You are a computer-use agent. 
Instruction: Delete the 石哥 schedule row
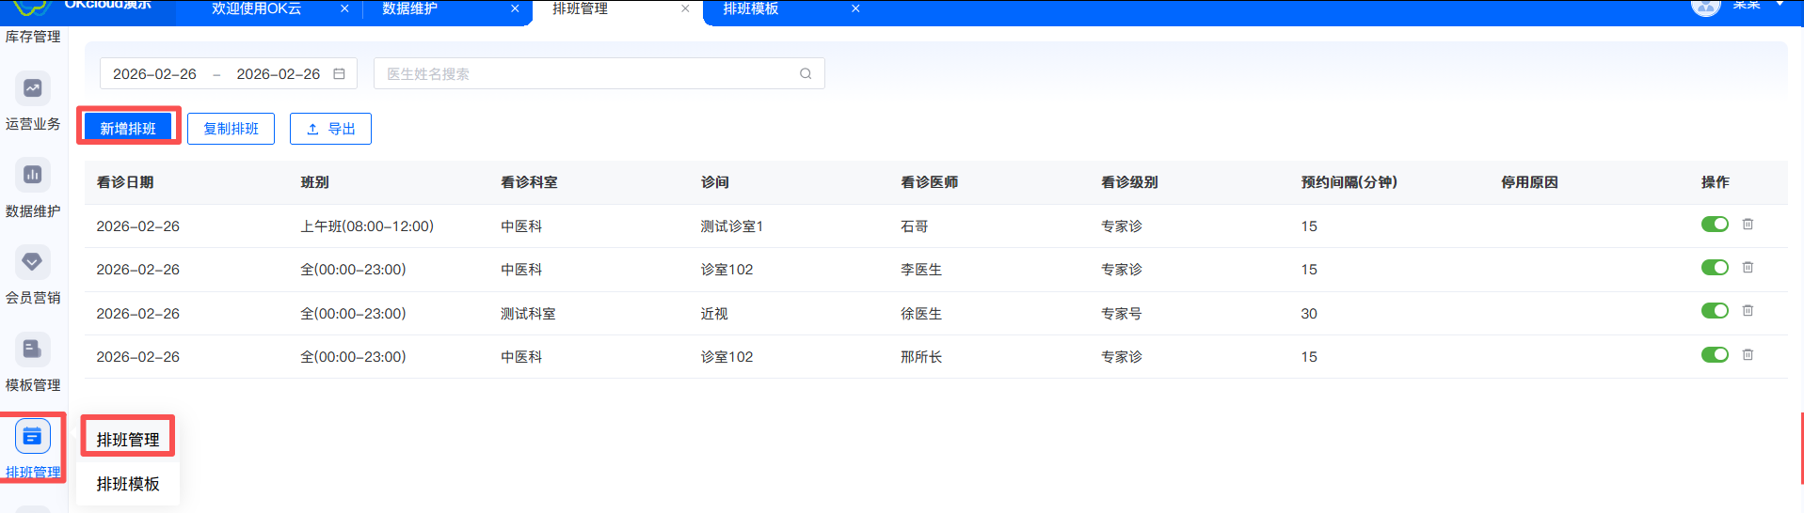tap(1748, 225)
